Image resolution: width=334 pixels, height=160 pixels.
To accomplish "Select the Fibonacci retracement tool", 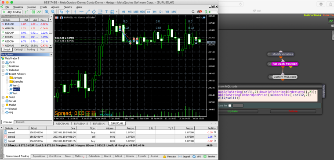I will coord(100,12).
